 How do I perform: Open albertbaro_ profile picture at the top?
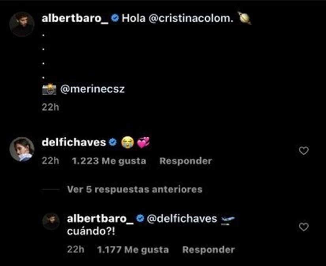tap(22, 24)
